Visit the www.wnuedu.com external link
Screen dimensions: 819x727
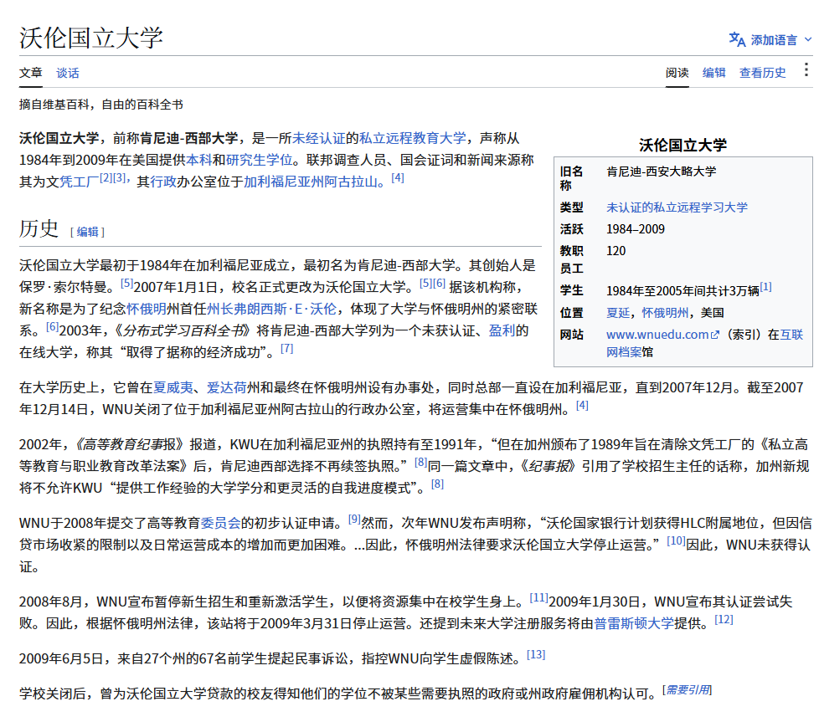[x=657, y=335]
